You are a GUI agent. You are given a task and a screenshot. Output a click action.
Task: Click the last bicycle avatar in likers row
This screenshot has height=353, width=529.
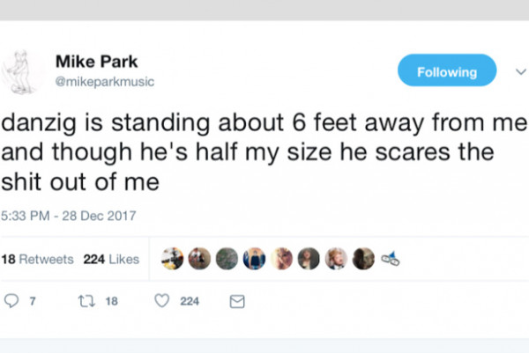[391, 259]
